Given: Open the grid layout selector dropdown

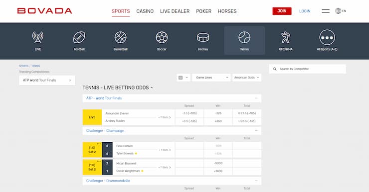Looking at the screenshot, I should pos(184,78).
